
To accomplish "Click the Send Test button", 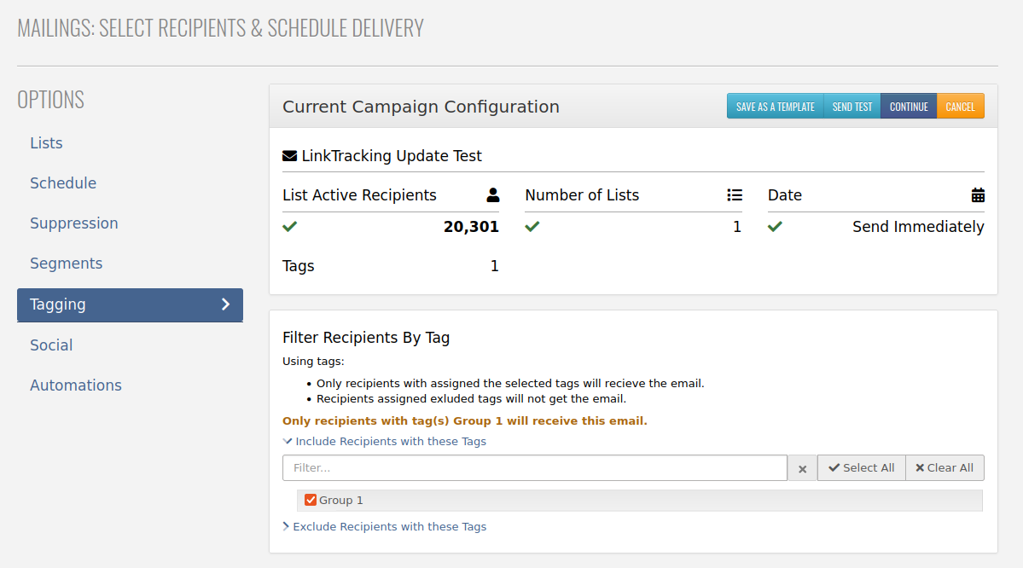I will 852,107.
